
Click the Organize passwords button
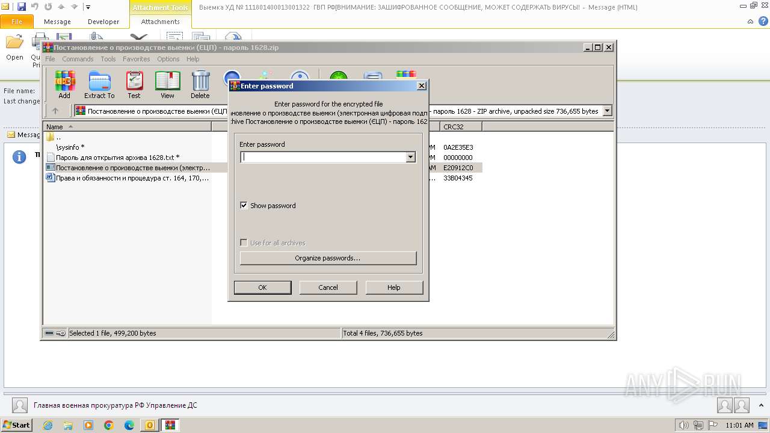click(x=328, y=258)
